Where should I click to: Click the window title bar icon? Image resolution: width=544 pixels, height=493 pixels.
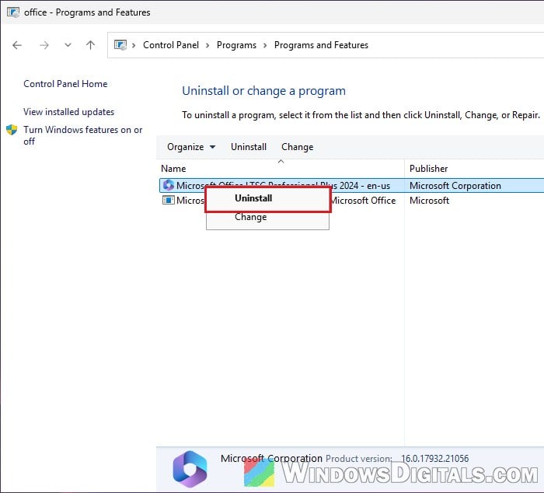(13, 12)
